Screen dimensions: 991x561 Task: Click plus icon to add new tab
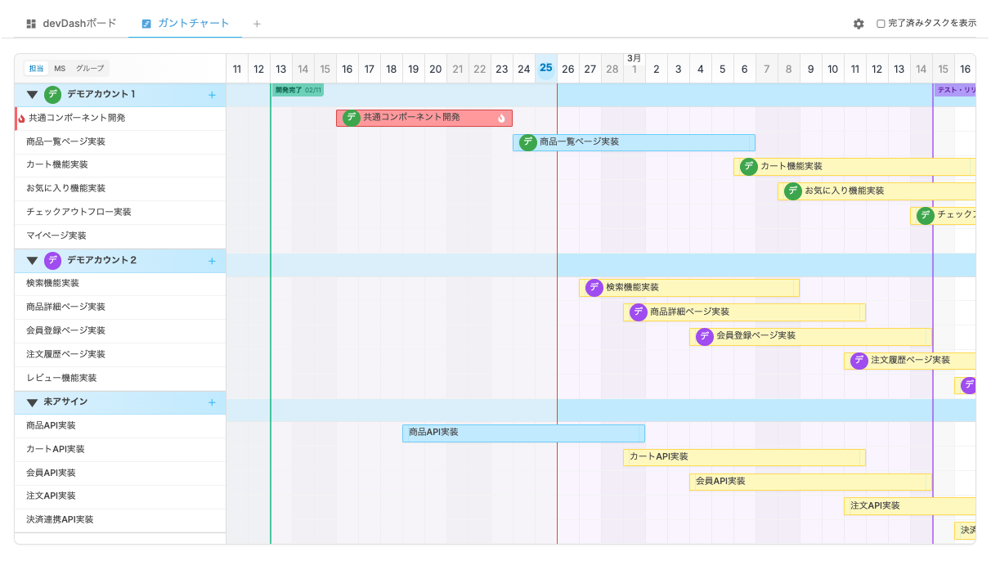257,24
